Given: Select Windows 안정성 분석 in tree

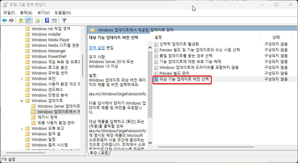Looking at the screenshot, I should point(50,95).
